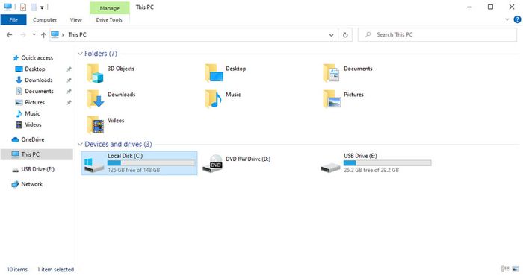Image resolution: width=523 pixels, height=275 pixels.
Task: Select the USB Drive (E:) icon in drives
Action: (x=330, y=167)
